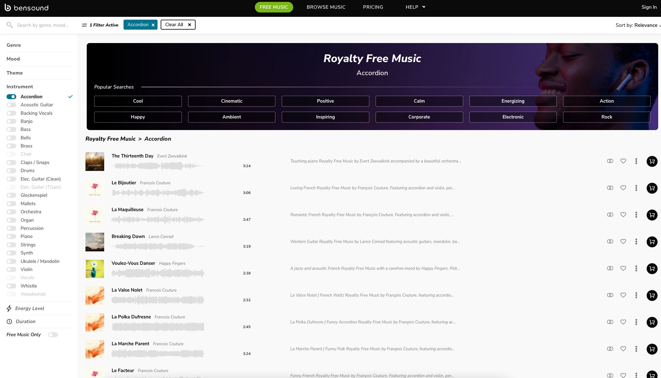Open more options for La Maquilleuse
661x378 pixels.
[x=636, y=215]
